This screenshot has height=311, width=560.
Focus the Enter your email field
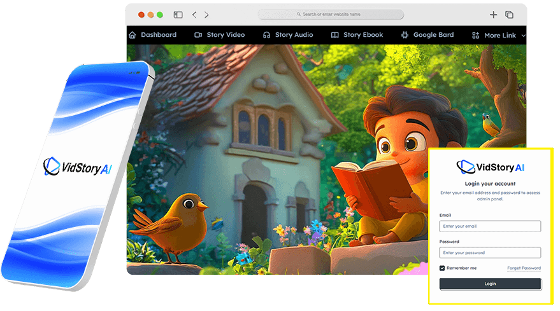coord(490,226)
